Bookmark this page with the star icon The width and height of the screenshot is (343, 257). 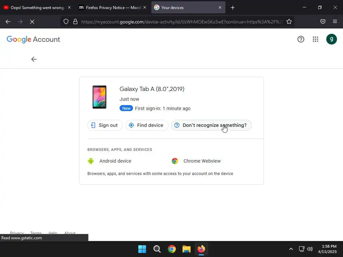coord(289,21)
